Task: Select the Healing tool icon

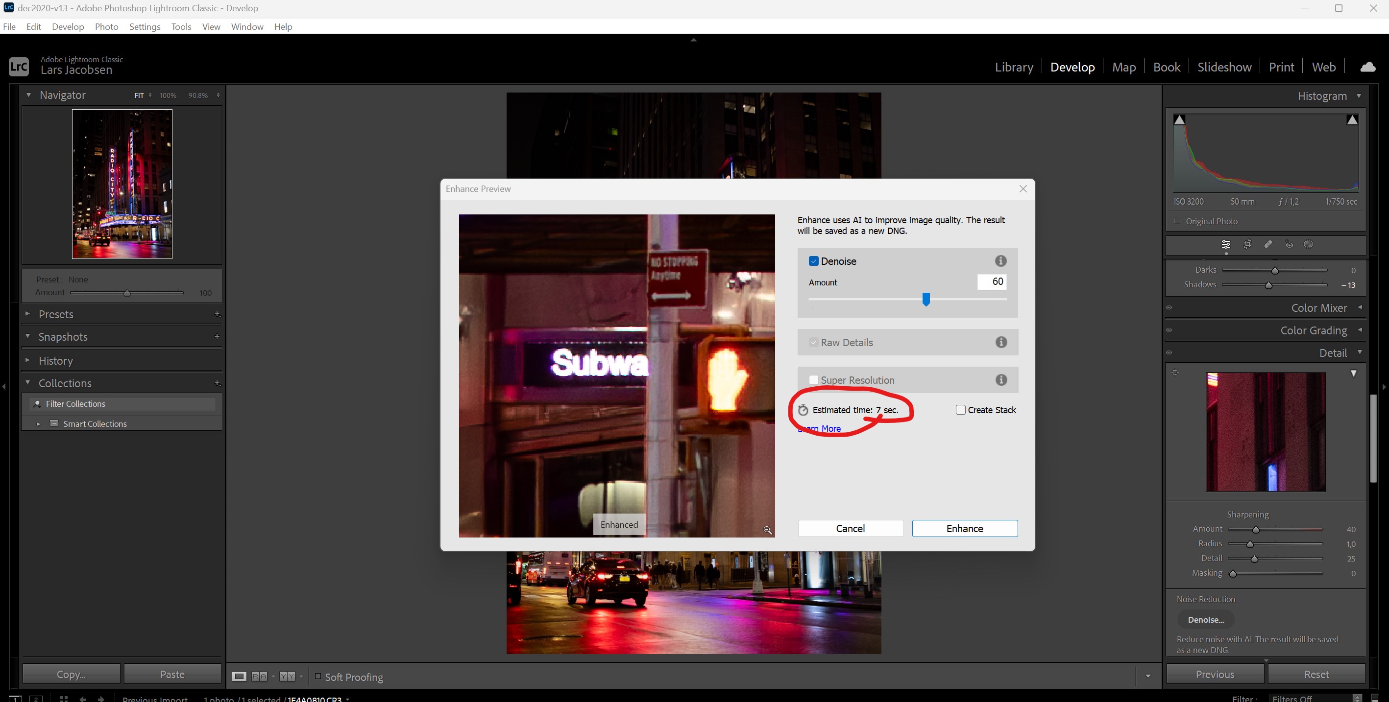Action: [x=1268, y=245]
